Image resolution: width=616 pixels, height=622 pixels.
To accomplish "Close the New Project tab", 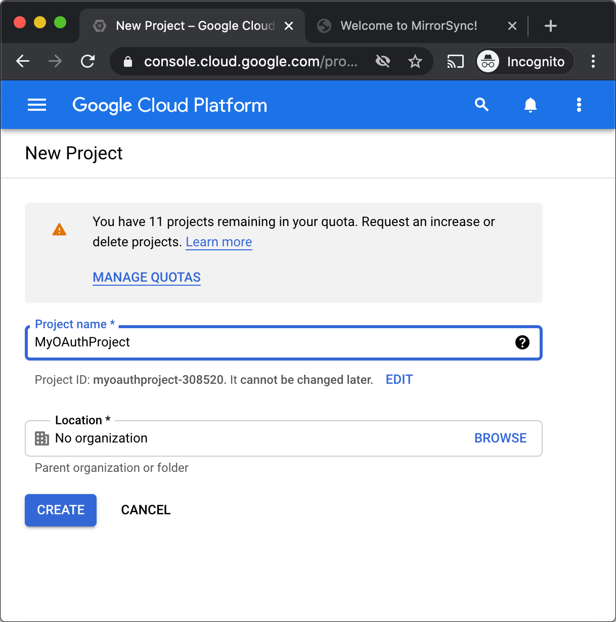I will (289, 26).
